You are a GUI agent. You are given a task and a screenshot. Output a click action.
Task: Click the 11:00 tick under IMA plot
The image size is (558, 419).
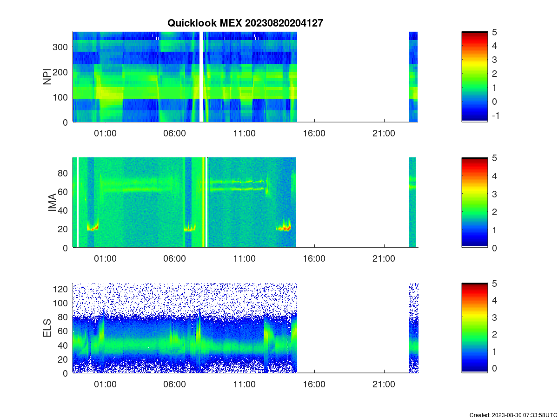tap(245, 259)
